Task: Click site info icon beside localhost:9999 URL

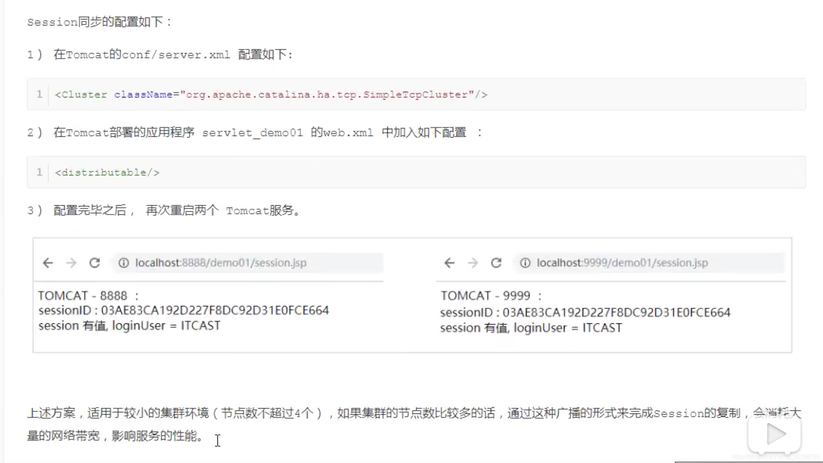Action: click(x=525, y=263)
